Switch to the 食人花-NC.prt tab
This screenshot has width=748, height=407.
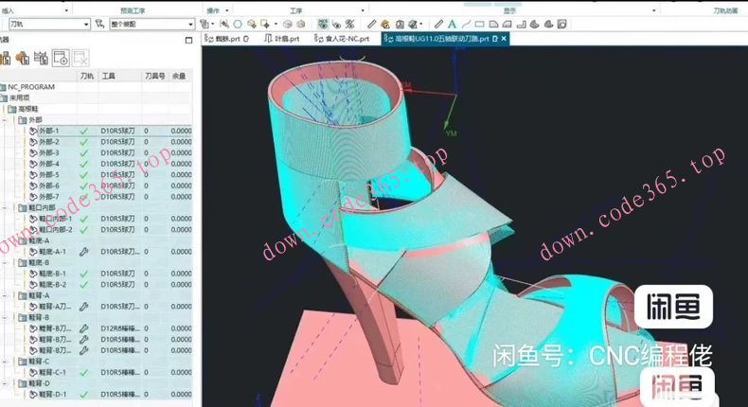pos(345,39)
